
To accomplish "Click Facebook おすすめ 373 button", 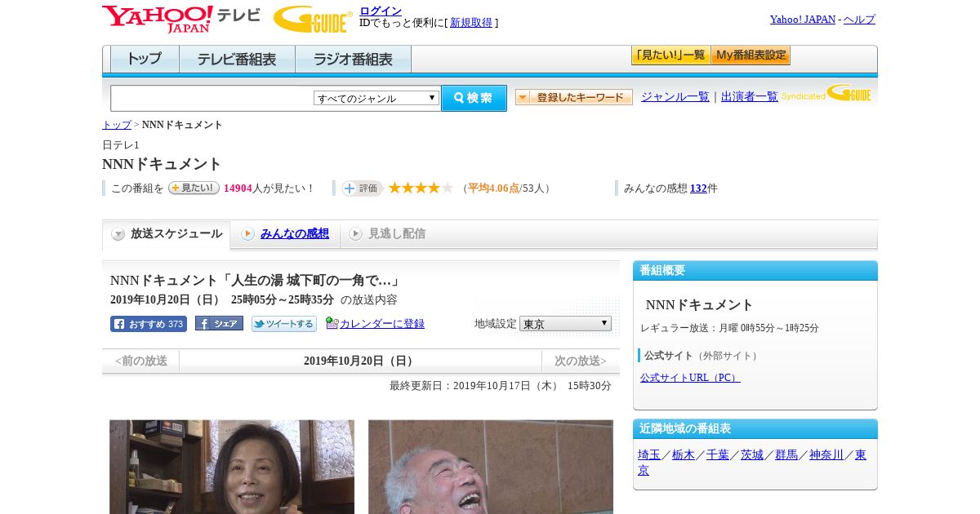I will click(149, 324).
